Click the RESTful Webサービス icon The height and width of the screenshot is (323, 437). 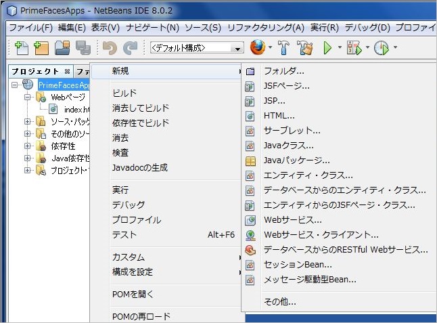coord(250,250)
